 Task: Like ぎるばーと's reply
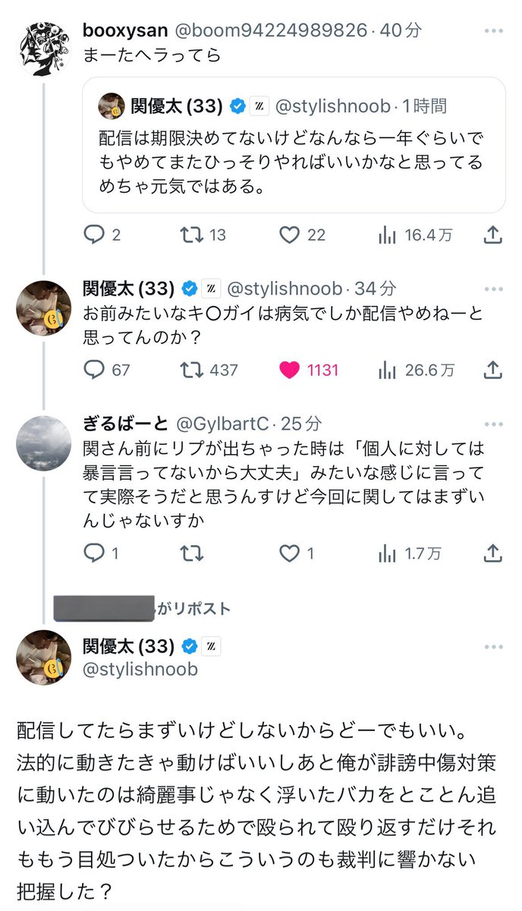pyautogui.click(x=290, y=554)
